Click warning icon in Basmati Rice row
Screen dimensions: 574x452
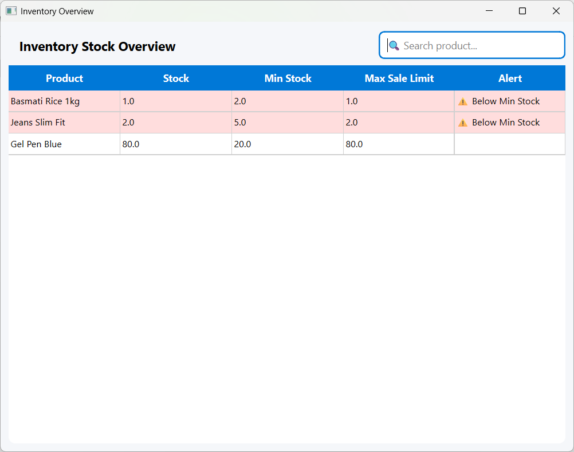pyautogui.click(x=463, y=102)
